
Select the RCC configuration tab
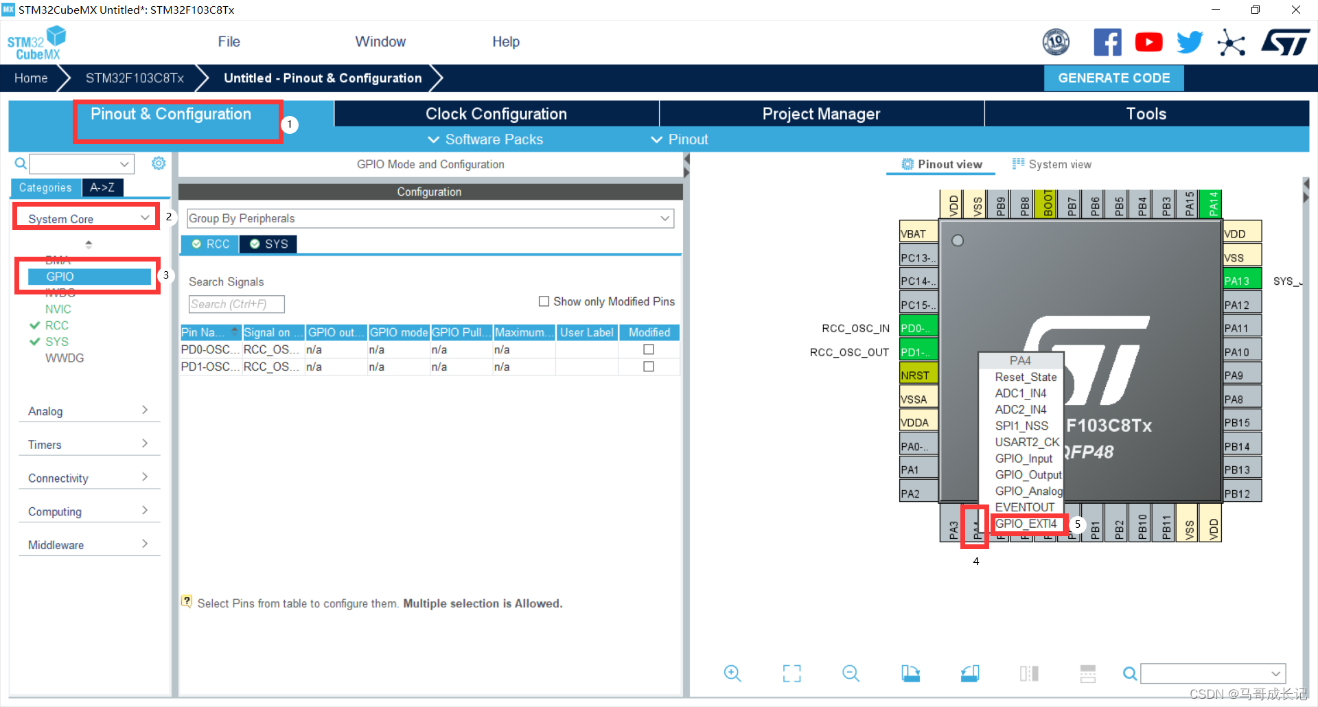pyautogui.click(x=210, y=244)
